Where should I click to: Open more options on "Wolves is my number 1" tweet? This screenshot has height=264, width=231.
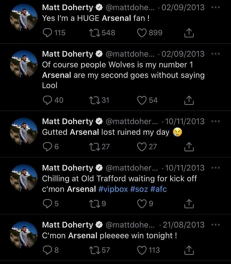coord(215,54)
